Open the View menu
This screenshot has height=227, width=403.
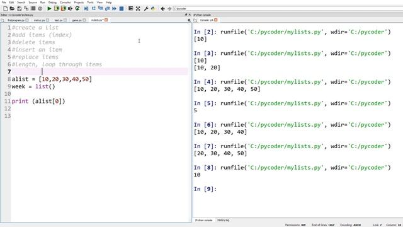click(x=99, y=3)
